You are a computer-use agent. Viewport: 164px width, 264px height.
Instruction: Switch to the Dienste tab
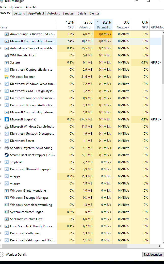click(x=94, y=13)
